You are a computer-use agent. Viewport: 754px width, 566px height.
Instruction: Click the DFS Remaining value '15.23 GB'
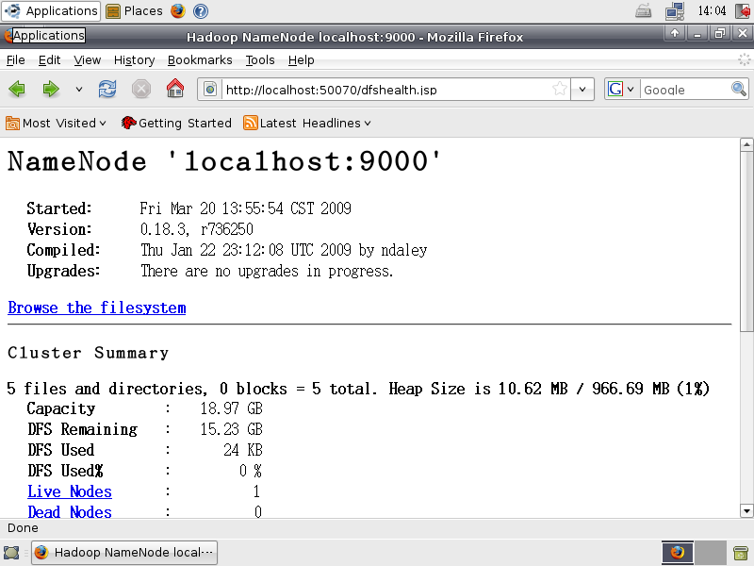pyautogui.click(x=231, y=429)
